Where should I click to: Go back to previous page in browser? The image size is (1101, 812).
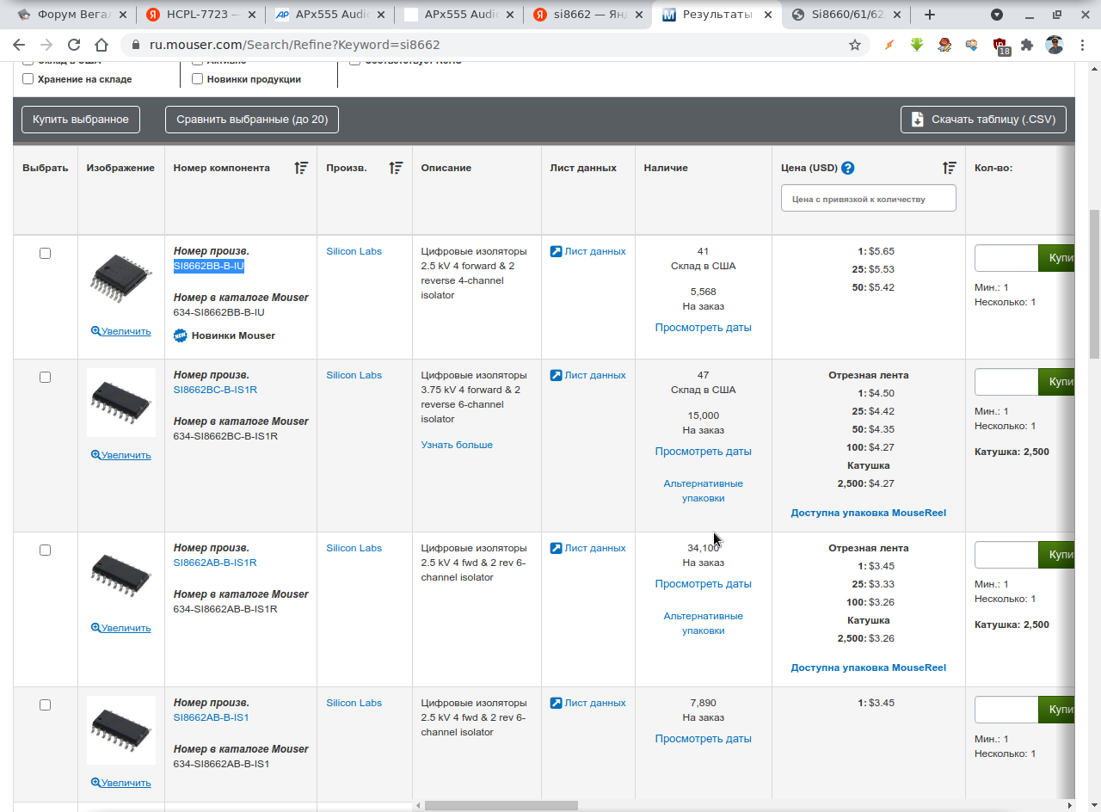click(19, 45)
